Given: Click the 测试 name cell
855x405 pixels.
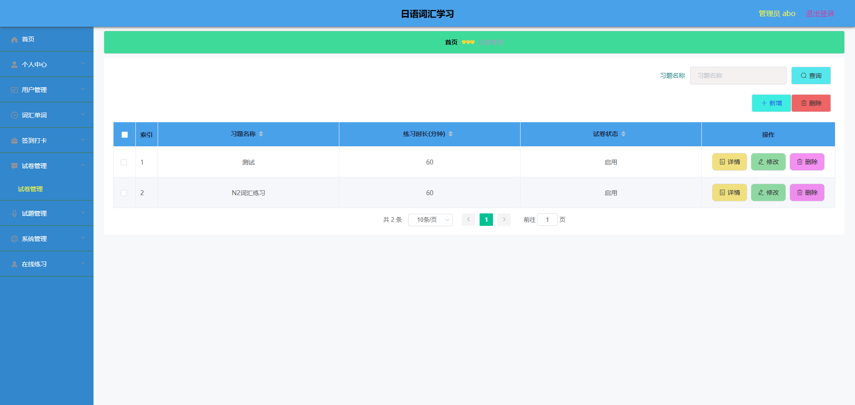Looking at the screenshot, I should pyautogui.click(x=248, y=163).
